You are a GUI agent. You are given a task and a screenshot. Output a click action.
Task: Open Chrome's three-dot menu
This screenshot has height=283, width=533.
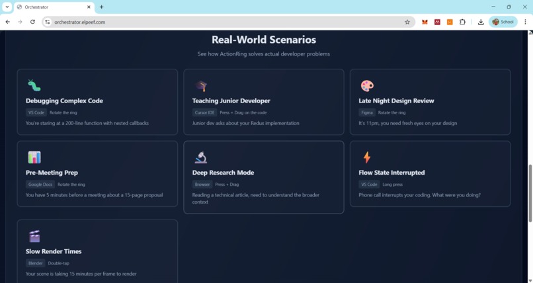[x=525, y=22]
